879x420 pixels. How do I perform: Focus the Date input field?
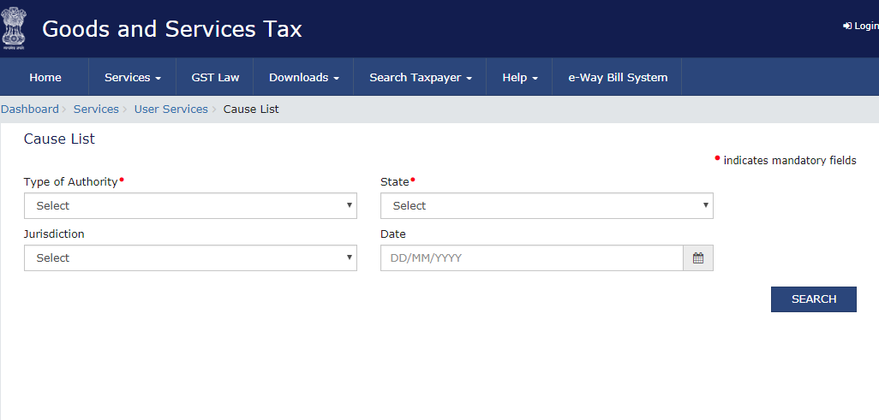click(x=532, y=258)
